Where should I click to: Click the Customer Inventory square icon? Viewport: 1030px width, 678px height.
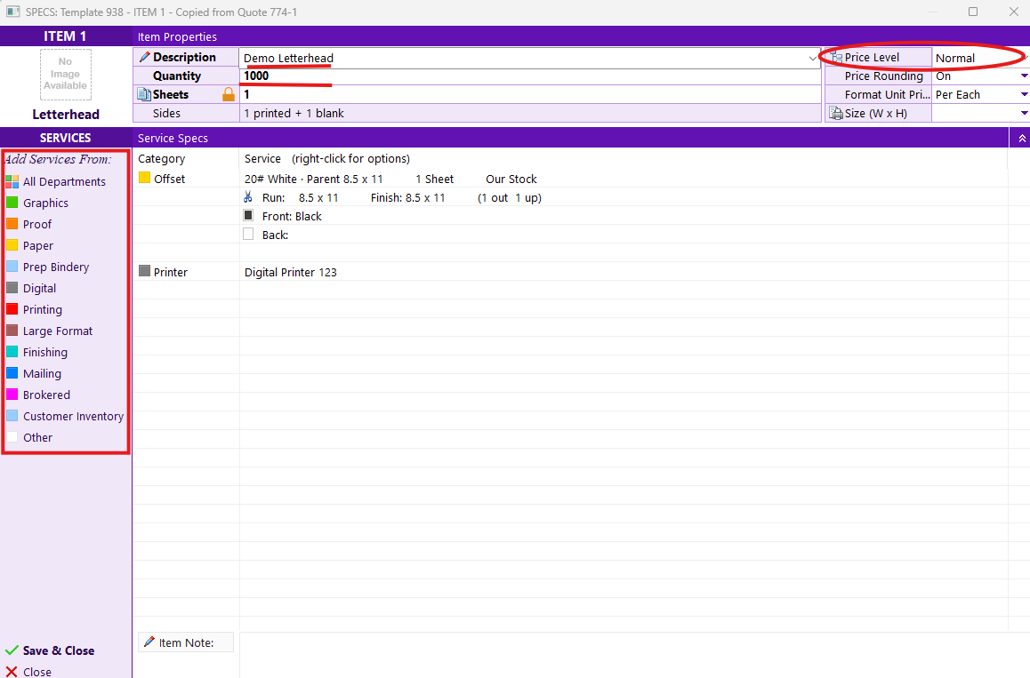(x=12, y=416)
